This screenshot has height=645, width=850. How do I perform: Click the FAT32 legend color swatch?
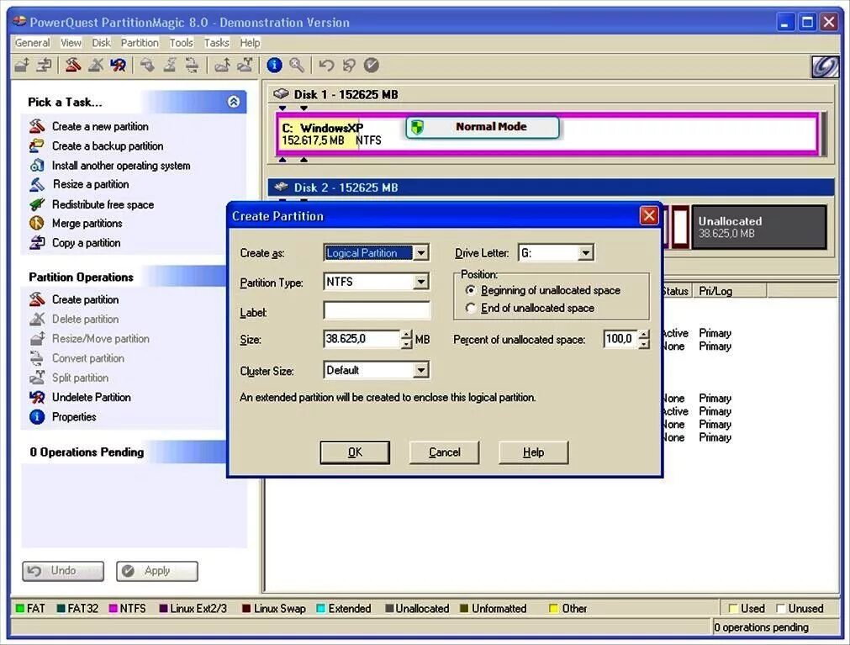(61, 608)
